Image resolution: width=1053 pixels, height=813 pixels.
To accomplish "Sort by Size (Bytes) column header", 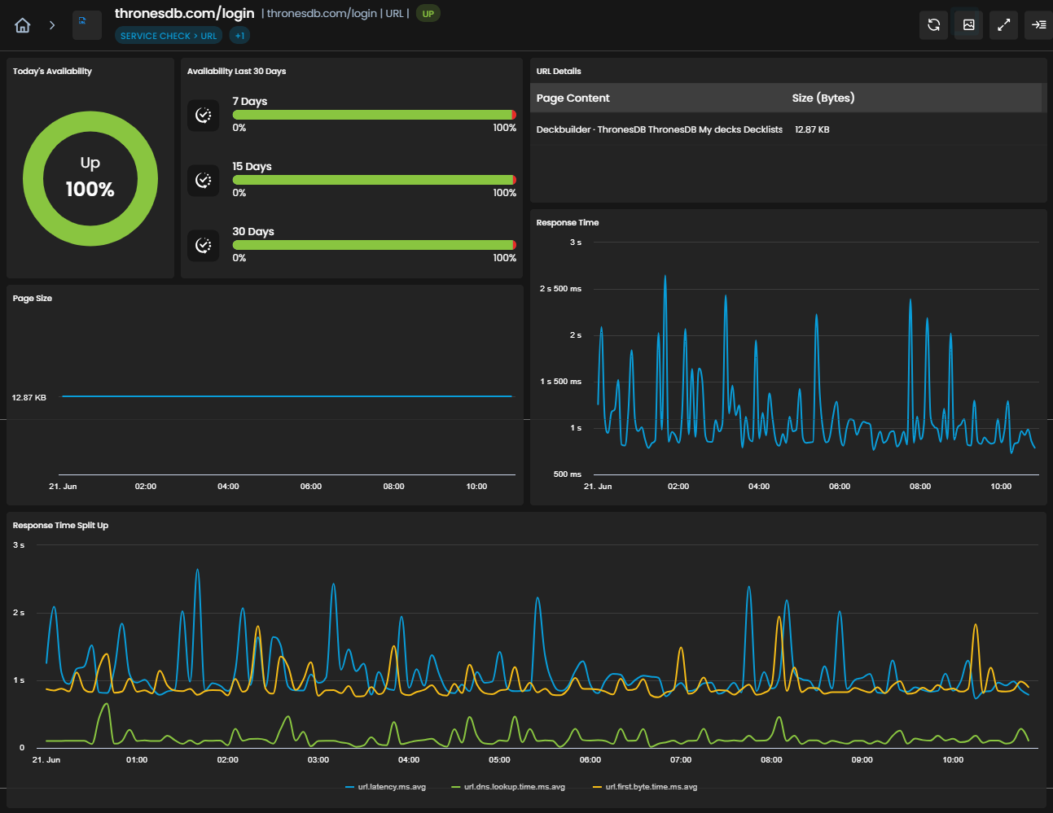I will click(x=823, y=98).
